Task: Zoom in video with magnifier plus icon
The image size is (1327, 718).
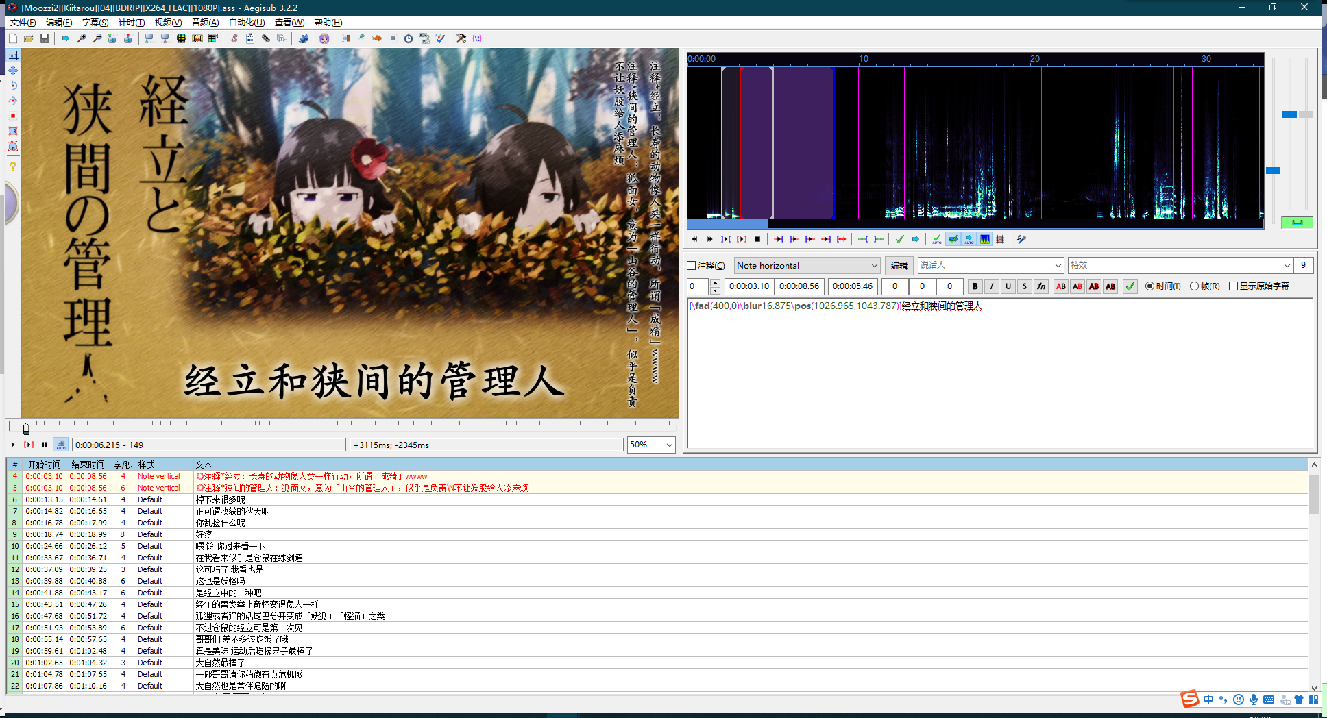Action: pyautogui.click(x=81, y=38)
